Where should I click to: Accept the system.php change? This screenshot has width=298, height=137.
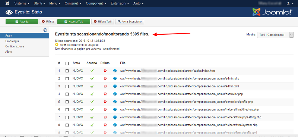point(92,125)
